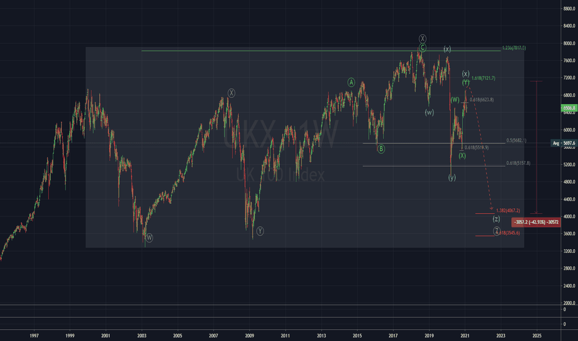Select the 1.618(7121.7) Fibonacci label

[x=483, y=78]
